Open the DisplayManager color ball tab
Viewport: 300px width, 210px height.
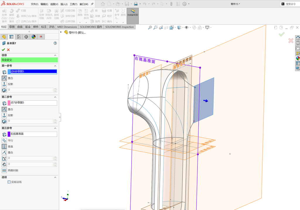(34, 37)
